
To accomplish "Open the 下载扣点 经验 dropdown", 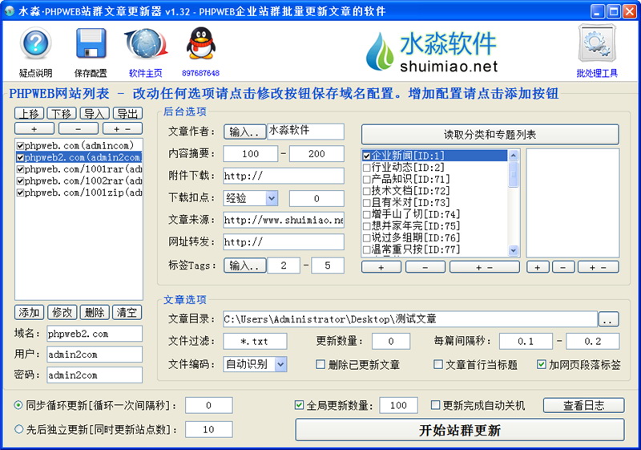I will pos(272,198).
